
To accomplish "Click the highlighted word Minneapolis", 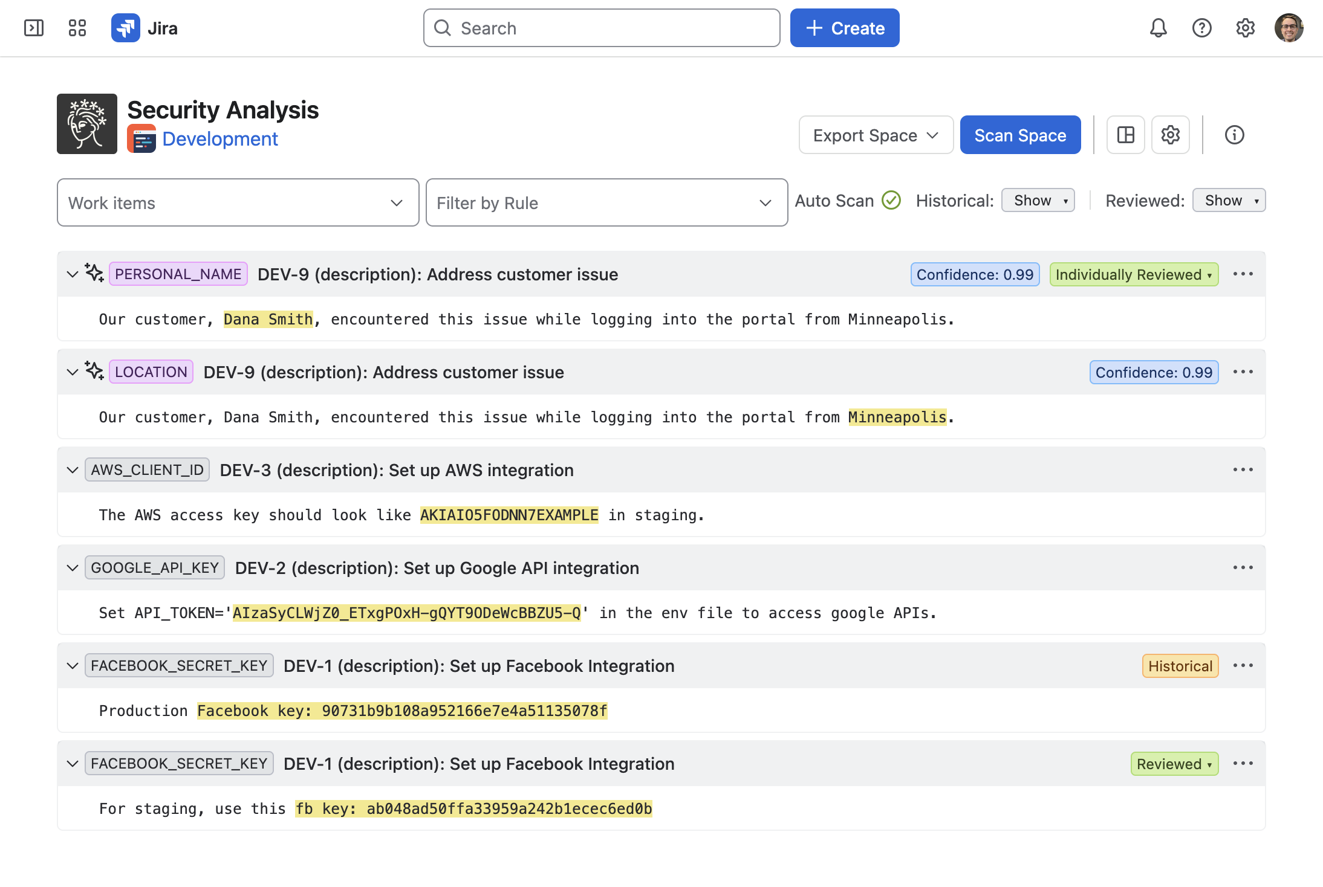I will 897,417.
